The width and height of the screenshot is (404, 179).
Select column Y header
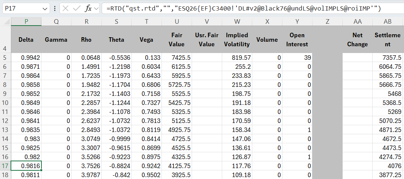[297, 21]
